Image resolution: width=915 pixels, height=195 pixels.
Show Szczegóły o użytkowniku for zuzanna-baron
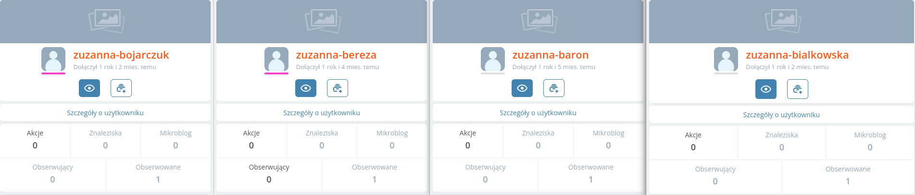click(x=538, y=113)
